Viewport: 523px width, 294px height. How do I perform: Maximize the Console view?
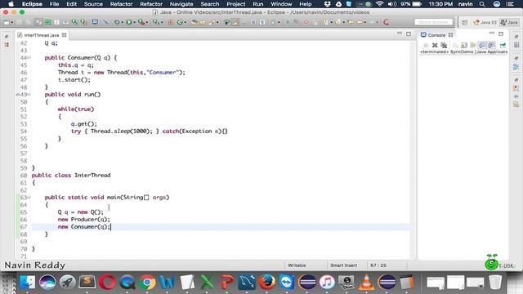(x=501, y=33)
